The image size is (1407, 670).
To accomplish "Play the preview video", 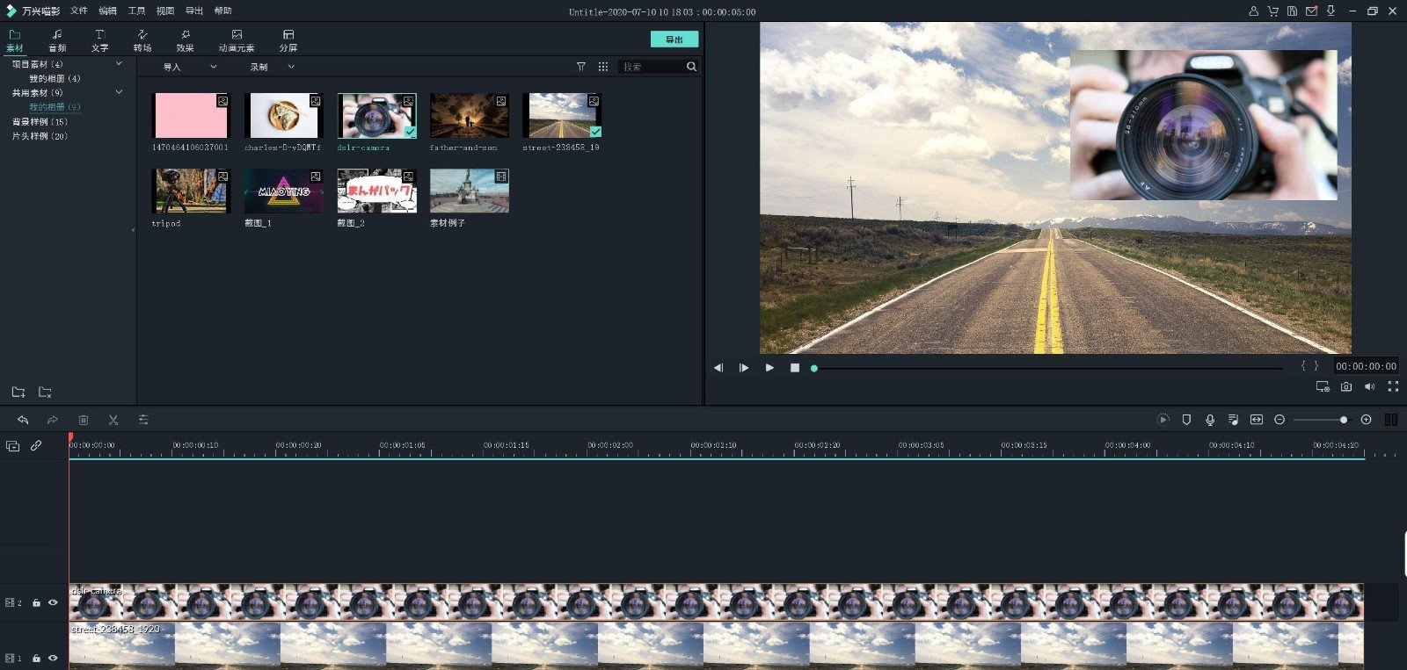I will (769, 368).
